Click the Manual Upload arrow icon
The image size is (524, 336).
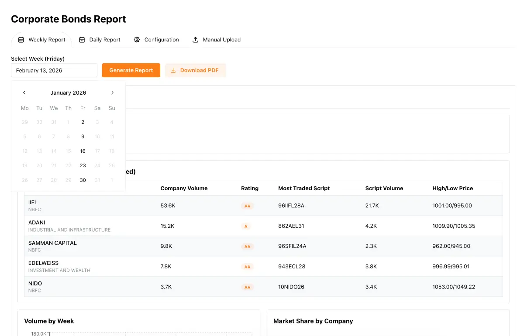pos(196,40)
